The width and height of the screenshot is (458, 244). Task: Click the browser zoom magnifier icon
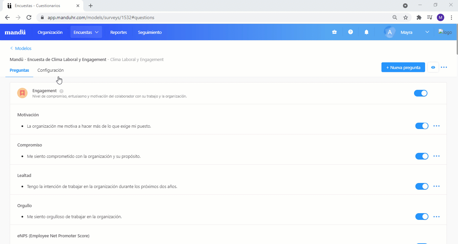[x=395, y=17]
